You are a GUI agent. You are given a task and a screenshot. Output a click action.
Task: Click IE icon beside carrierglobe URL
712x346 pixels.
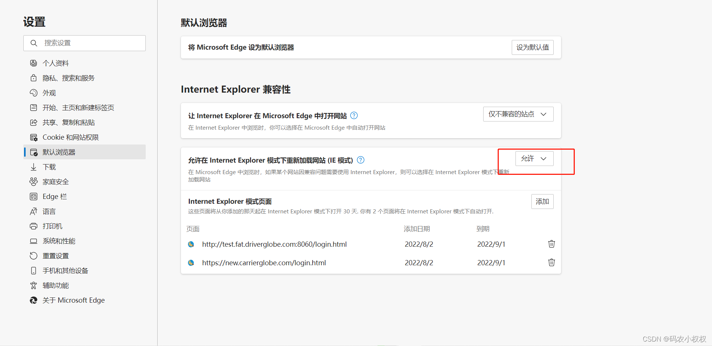click(x=191, y=263)
